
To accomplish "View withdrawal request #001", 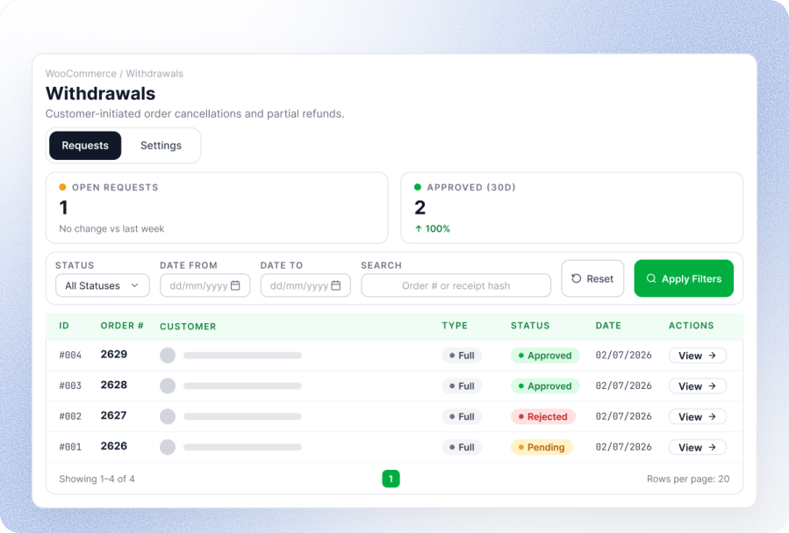I will (698, 447).
